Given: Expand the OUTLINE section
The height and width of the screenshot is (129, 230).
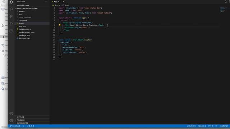Looking at the screenshot, I should [x=20, y=117].
